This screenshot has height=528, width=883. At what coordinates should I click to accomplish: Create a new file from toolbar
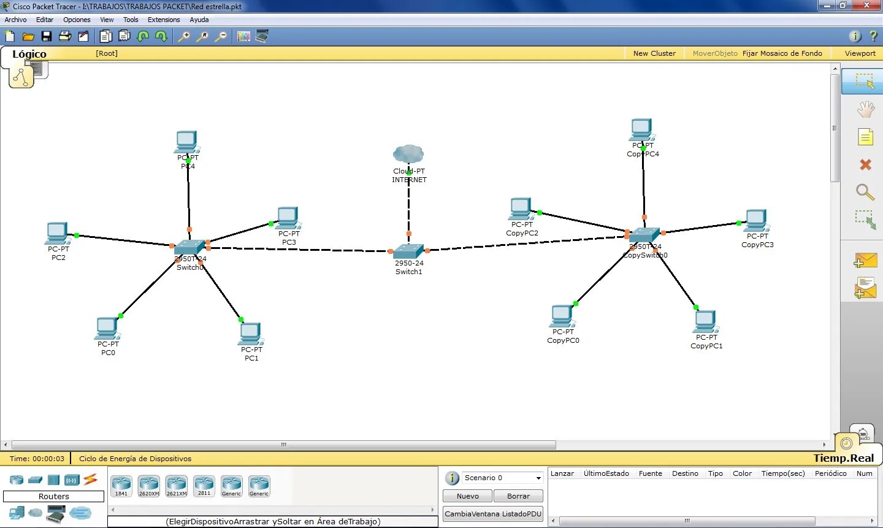point(10,37)
